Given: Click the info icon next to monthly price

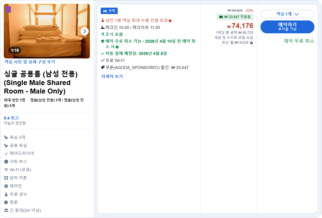Looking at the screenshot, I should point(251,42).
